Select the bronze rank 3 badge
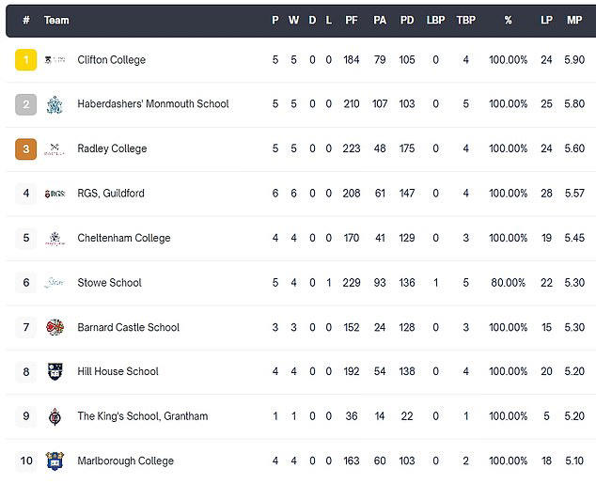This screenshot has height=484, width=596. coord(25,148)
